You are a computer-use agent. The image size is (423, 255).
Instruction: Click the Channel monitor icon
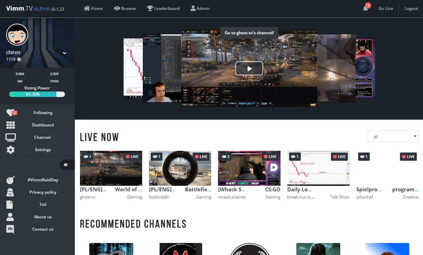coord(11,137)
